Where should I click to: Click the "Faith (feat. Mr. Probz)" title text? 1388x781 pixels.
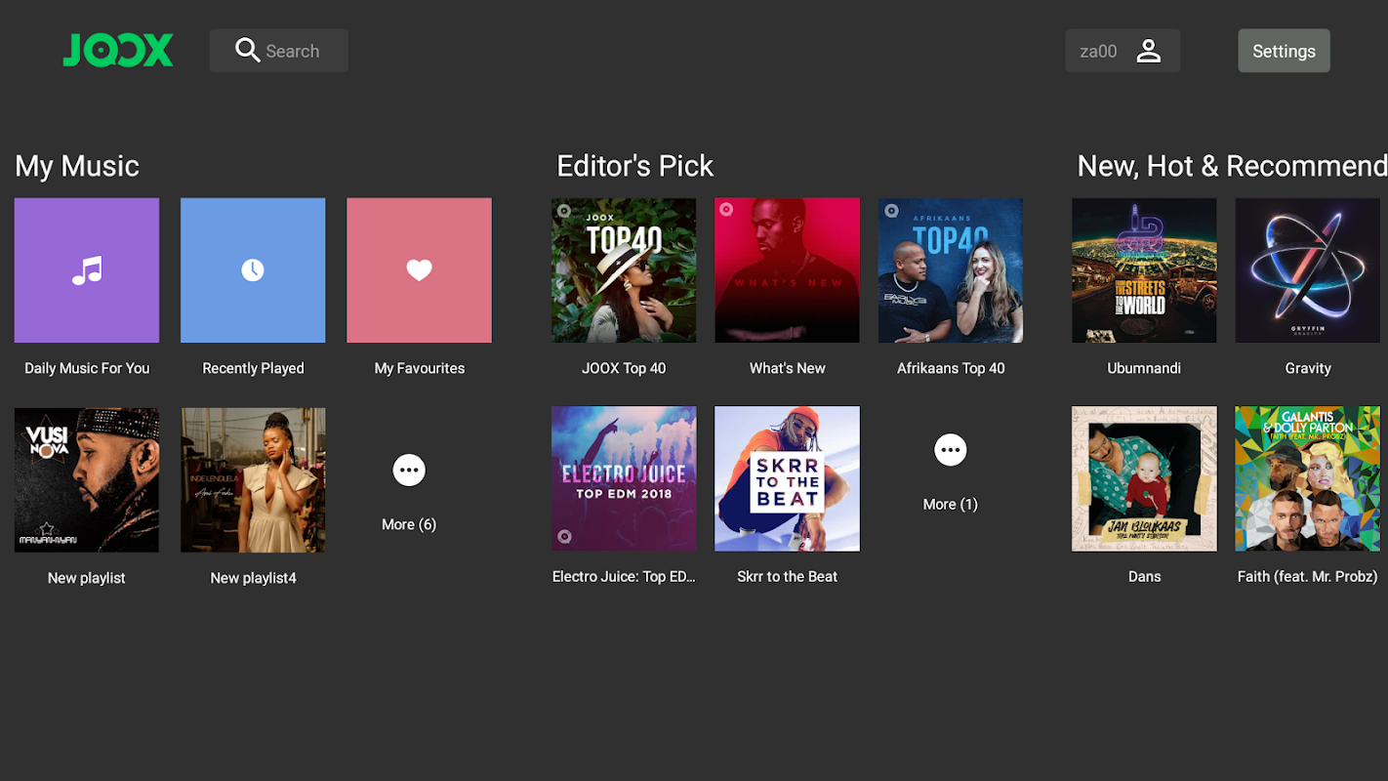coord(1308,576)
